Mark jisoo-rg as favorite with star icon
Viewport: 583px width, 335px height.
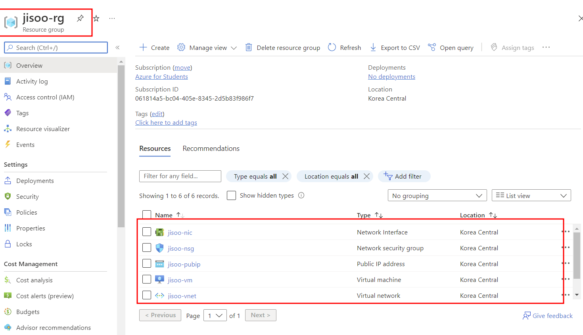tap(96, 18)
